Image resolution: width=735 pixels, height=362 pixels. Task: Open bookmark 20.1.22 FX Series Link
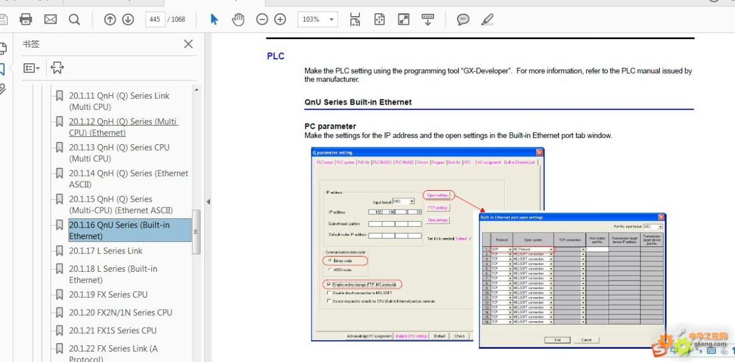(x=113, y=353)
